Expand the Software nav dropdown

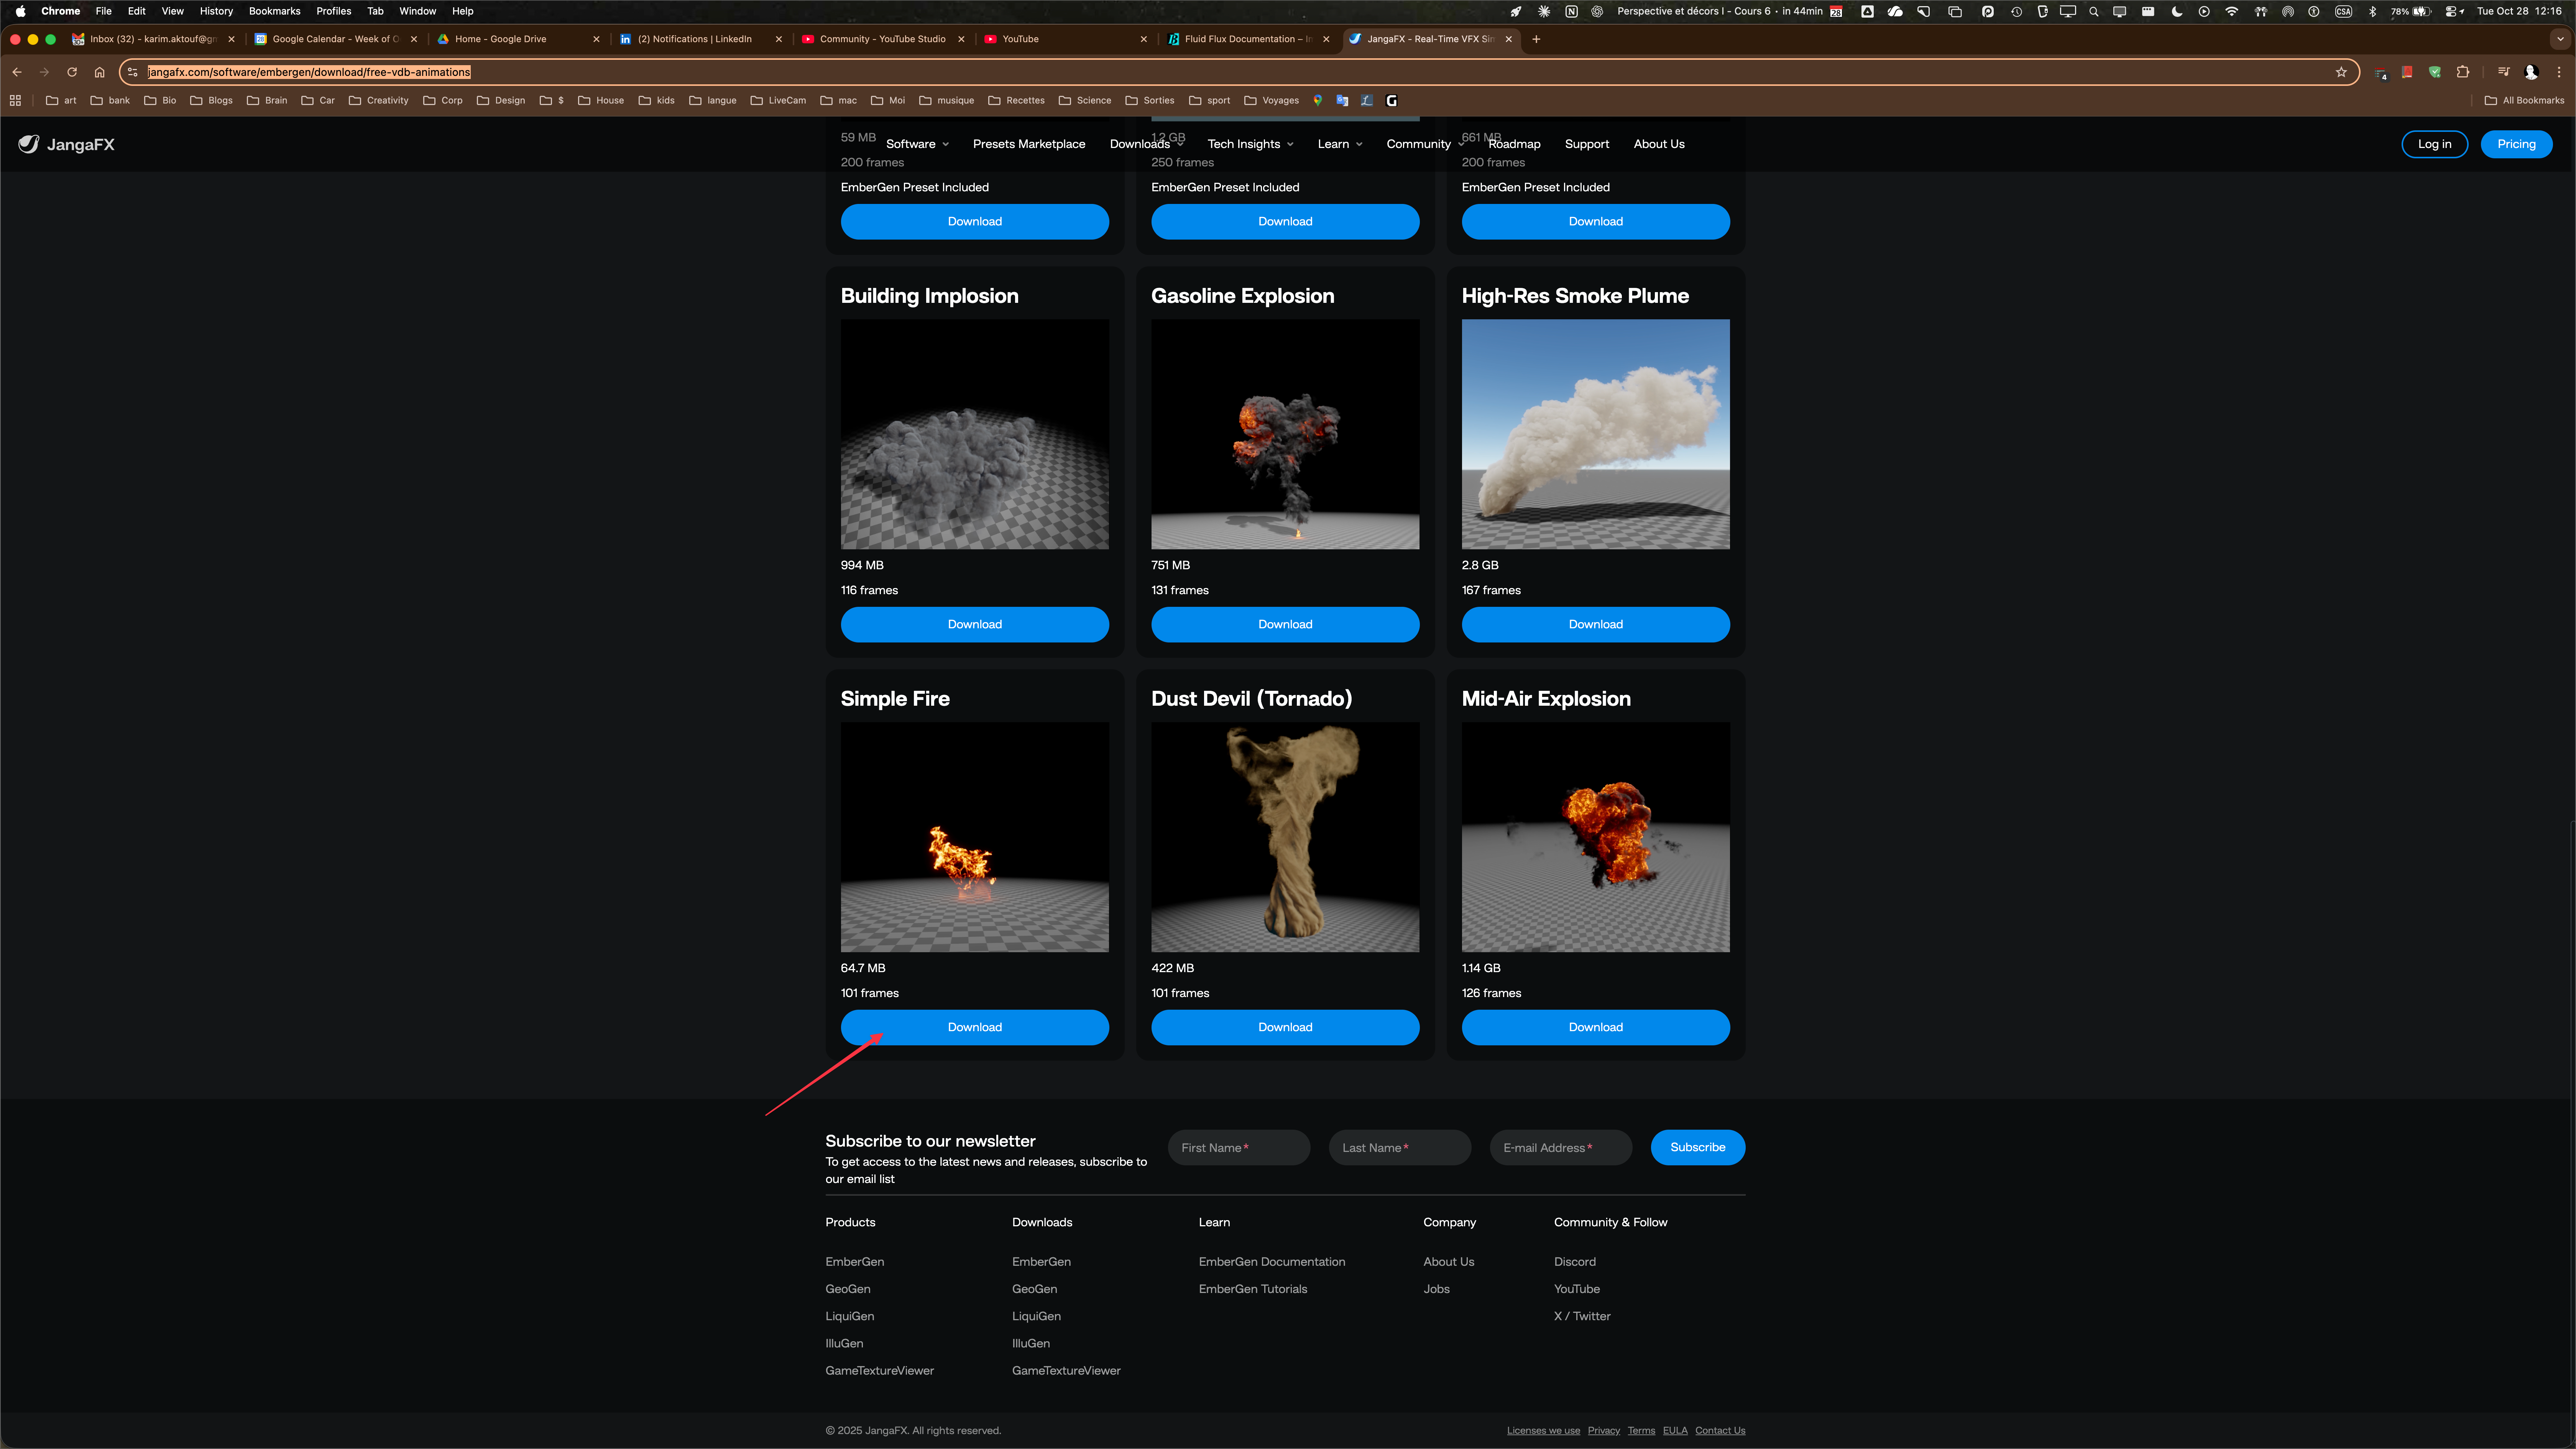click(x=917, y=144)
